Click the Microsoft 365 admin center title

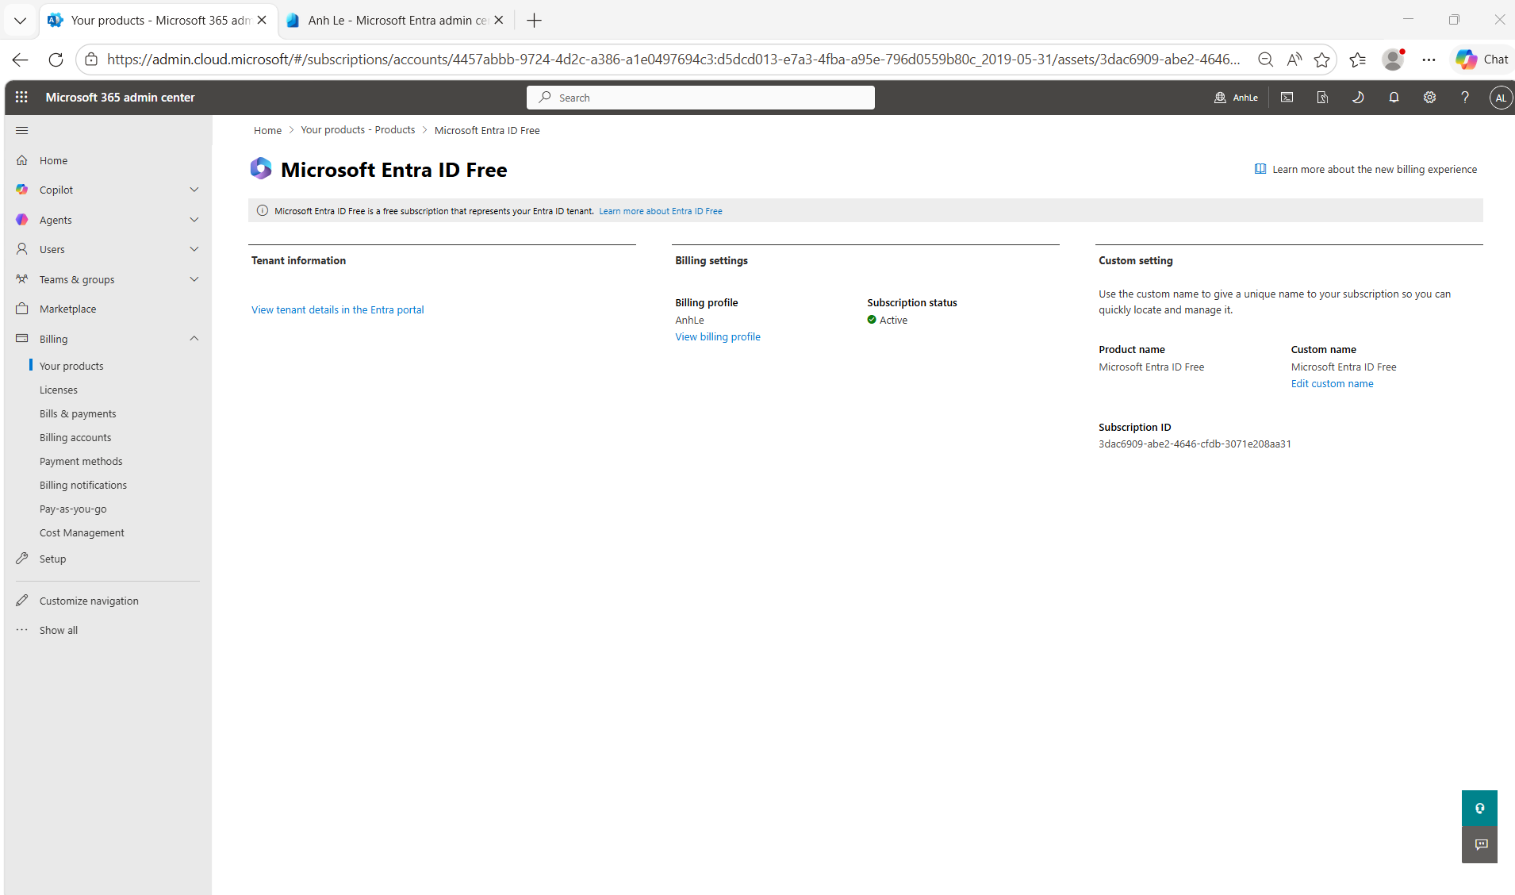pos(120,97)
